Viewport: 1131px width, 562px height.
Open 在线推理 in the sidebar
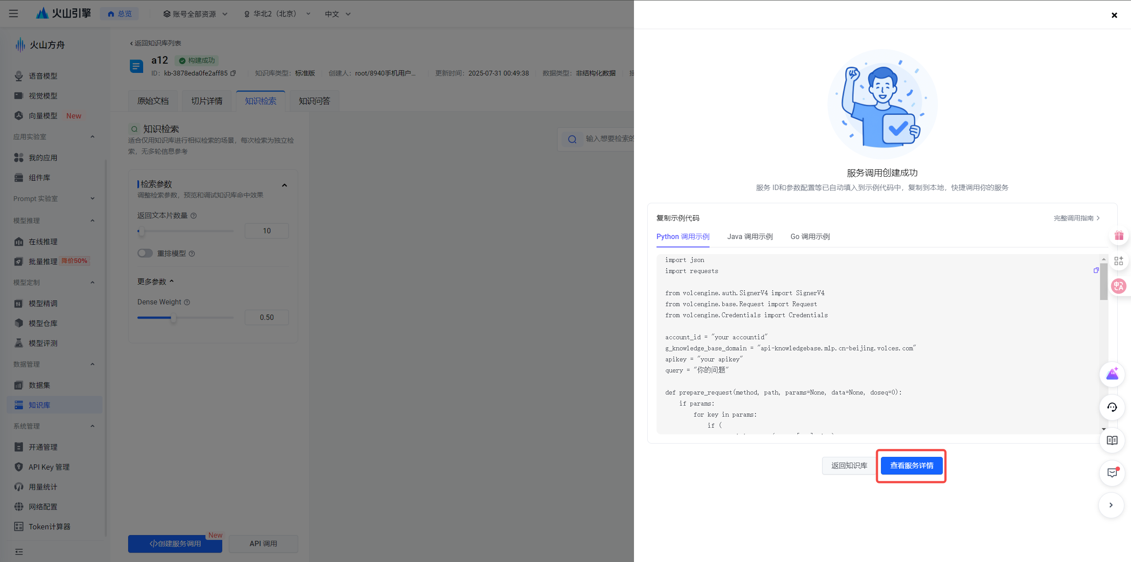click(x=43, y=242)
